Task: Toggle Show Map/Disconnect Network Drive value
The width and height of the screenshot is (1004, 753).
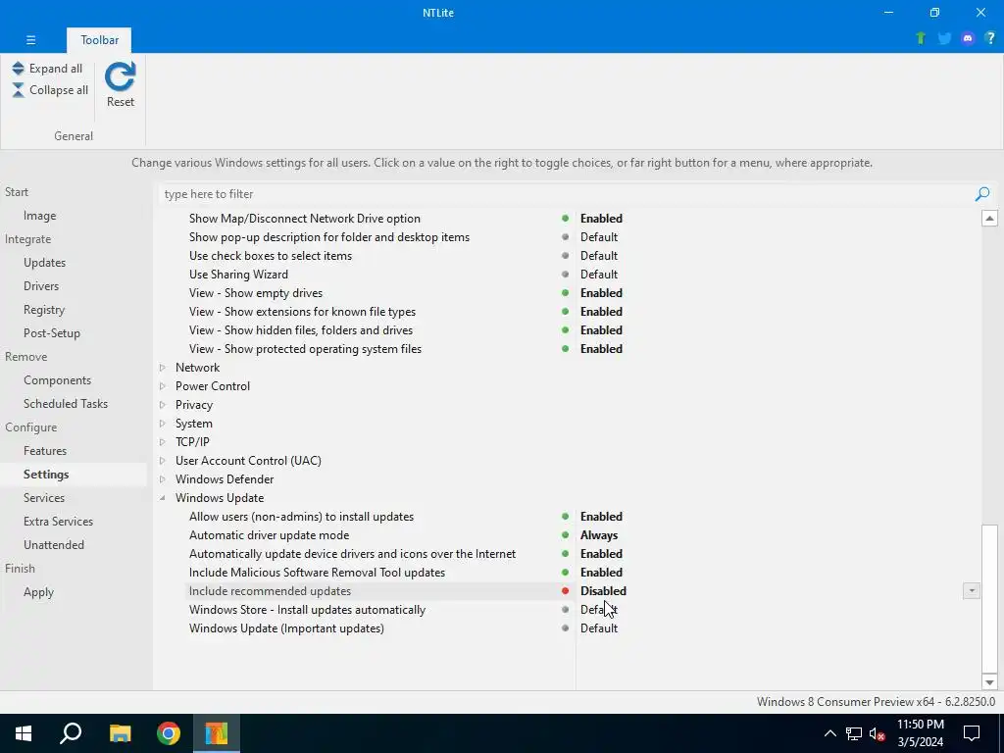Action: (601, 219)
